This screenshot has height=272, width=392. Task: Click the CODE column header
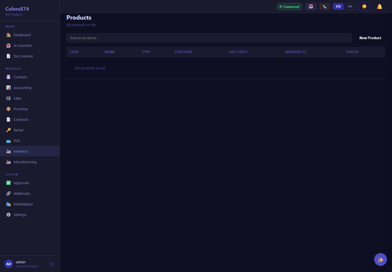click(x=74, y=52)
